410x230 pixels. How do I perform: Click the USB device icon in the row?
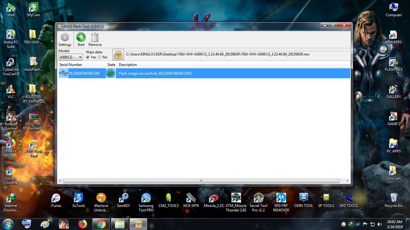tap(63, 73)
